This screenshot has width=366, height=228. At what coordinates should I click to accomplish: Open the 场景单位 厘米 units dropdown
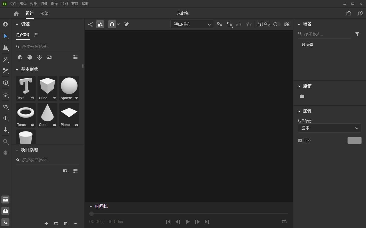329,128
